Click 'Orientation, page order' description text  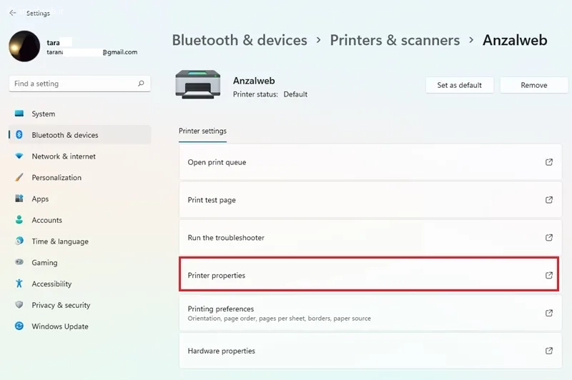[279, 319]
